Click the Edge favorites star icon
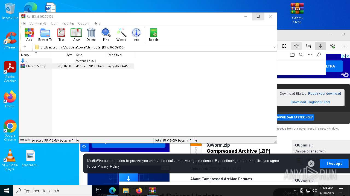 296,46
